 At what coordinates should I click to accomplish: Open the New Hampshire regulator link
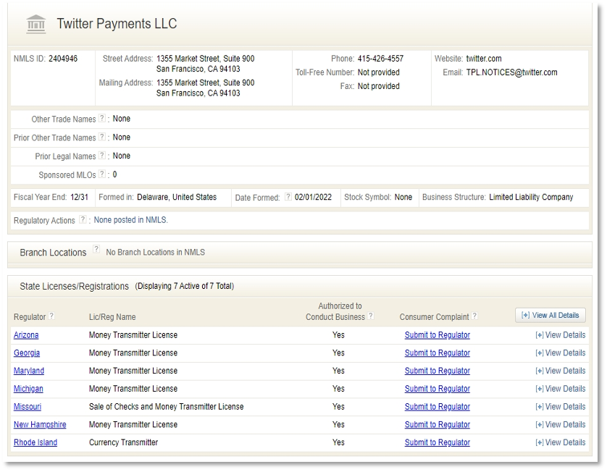tap(40, 425)
